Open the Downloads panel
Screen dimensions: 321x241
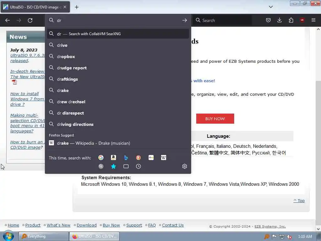279,20
